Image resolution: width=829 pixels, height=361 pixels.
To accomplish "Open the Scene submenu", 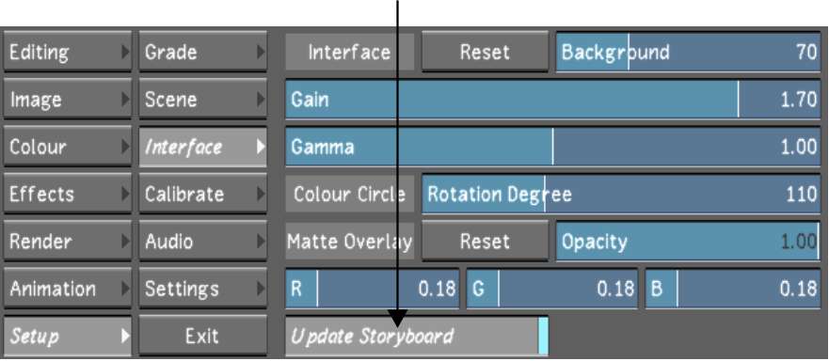I will (x=203, y=100).
